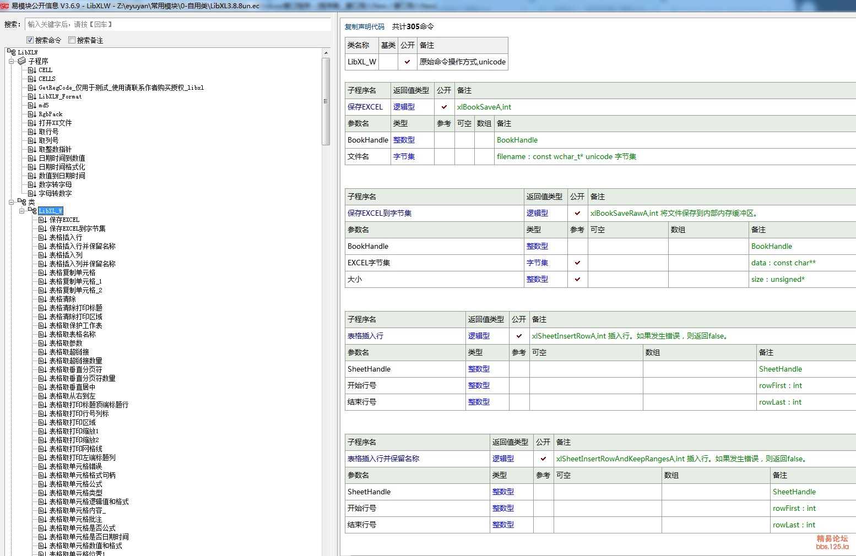Toggle 公开 checkmark in LibXL_W class row
This screenshot has height=556, width=856.
pos(407,62)
